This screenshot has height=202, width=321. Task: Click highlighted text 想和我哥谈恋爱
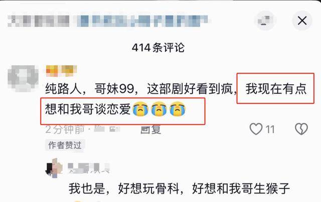coord(88,109)
